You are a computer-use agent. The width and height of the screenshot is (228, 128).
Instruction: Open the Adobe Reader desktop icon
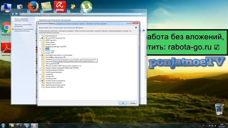6,48
